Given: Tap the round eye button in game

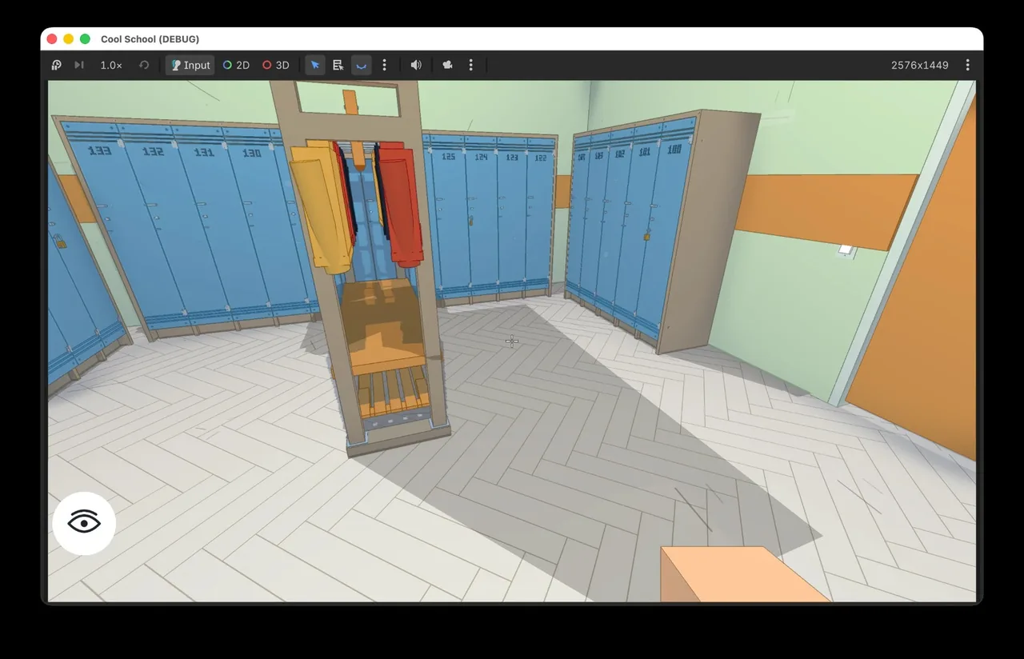Looking at the screenshot, I should 84,523.
